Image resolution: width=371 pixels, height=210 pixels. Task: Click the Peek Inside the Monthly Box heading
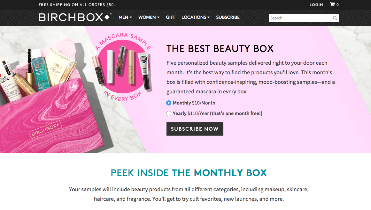189,173
